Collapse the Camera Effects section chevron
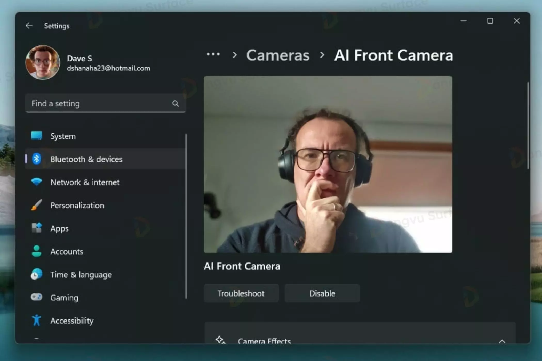 pyautogui.click(x=502, y=341)
